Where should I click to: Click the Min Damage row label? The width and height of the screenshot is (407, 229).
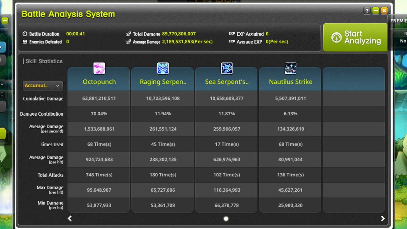pyautogui.click(x=51, y=205)
